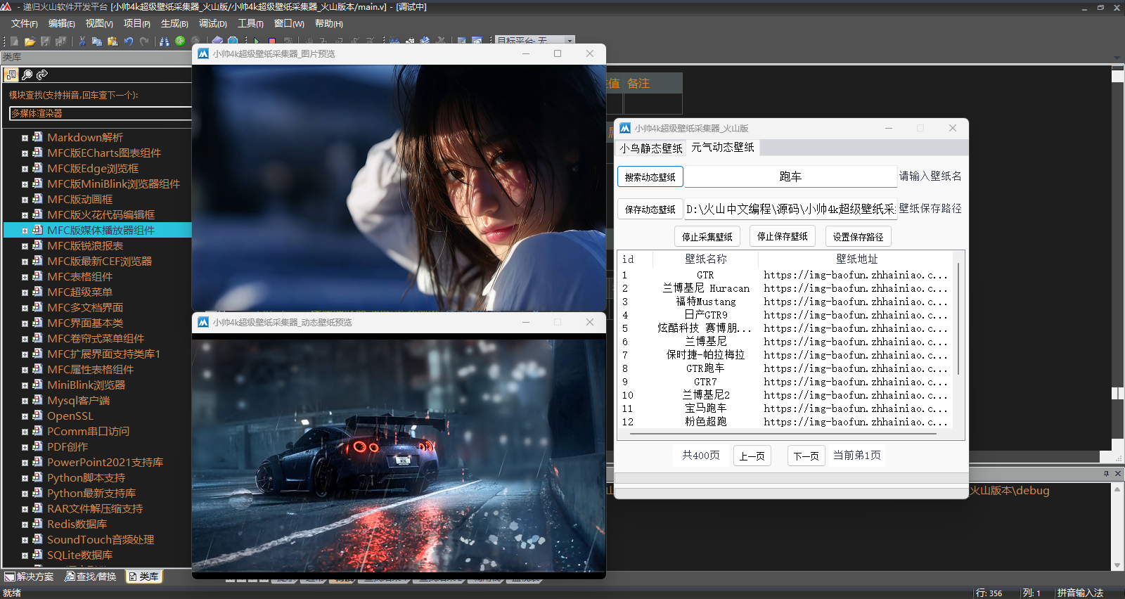1125x599 pixels.
Task: Focus the module search box with 多媒体渲染器
Action: click(101, 113)
